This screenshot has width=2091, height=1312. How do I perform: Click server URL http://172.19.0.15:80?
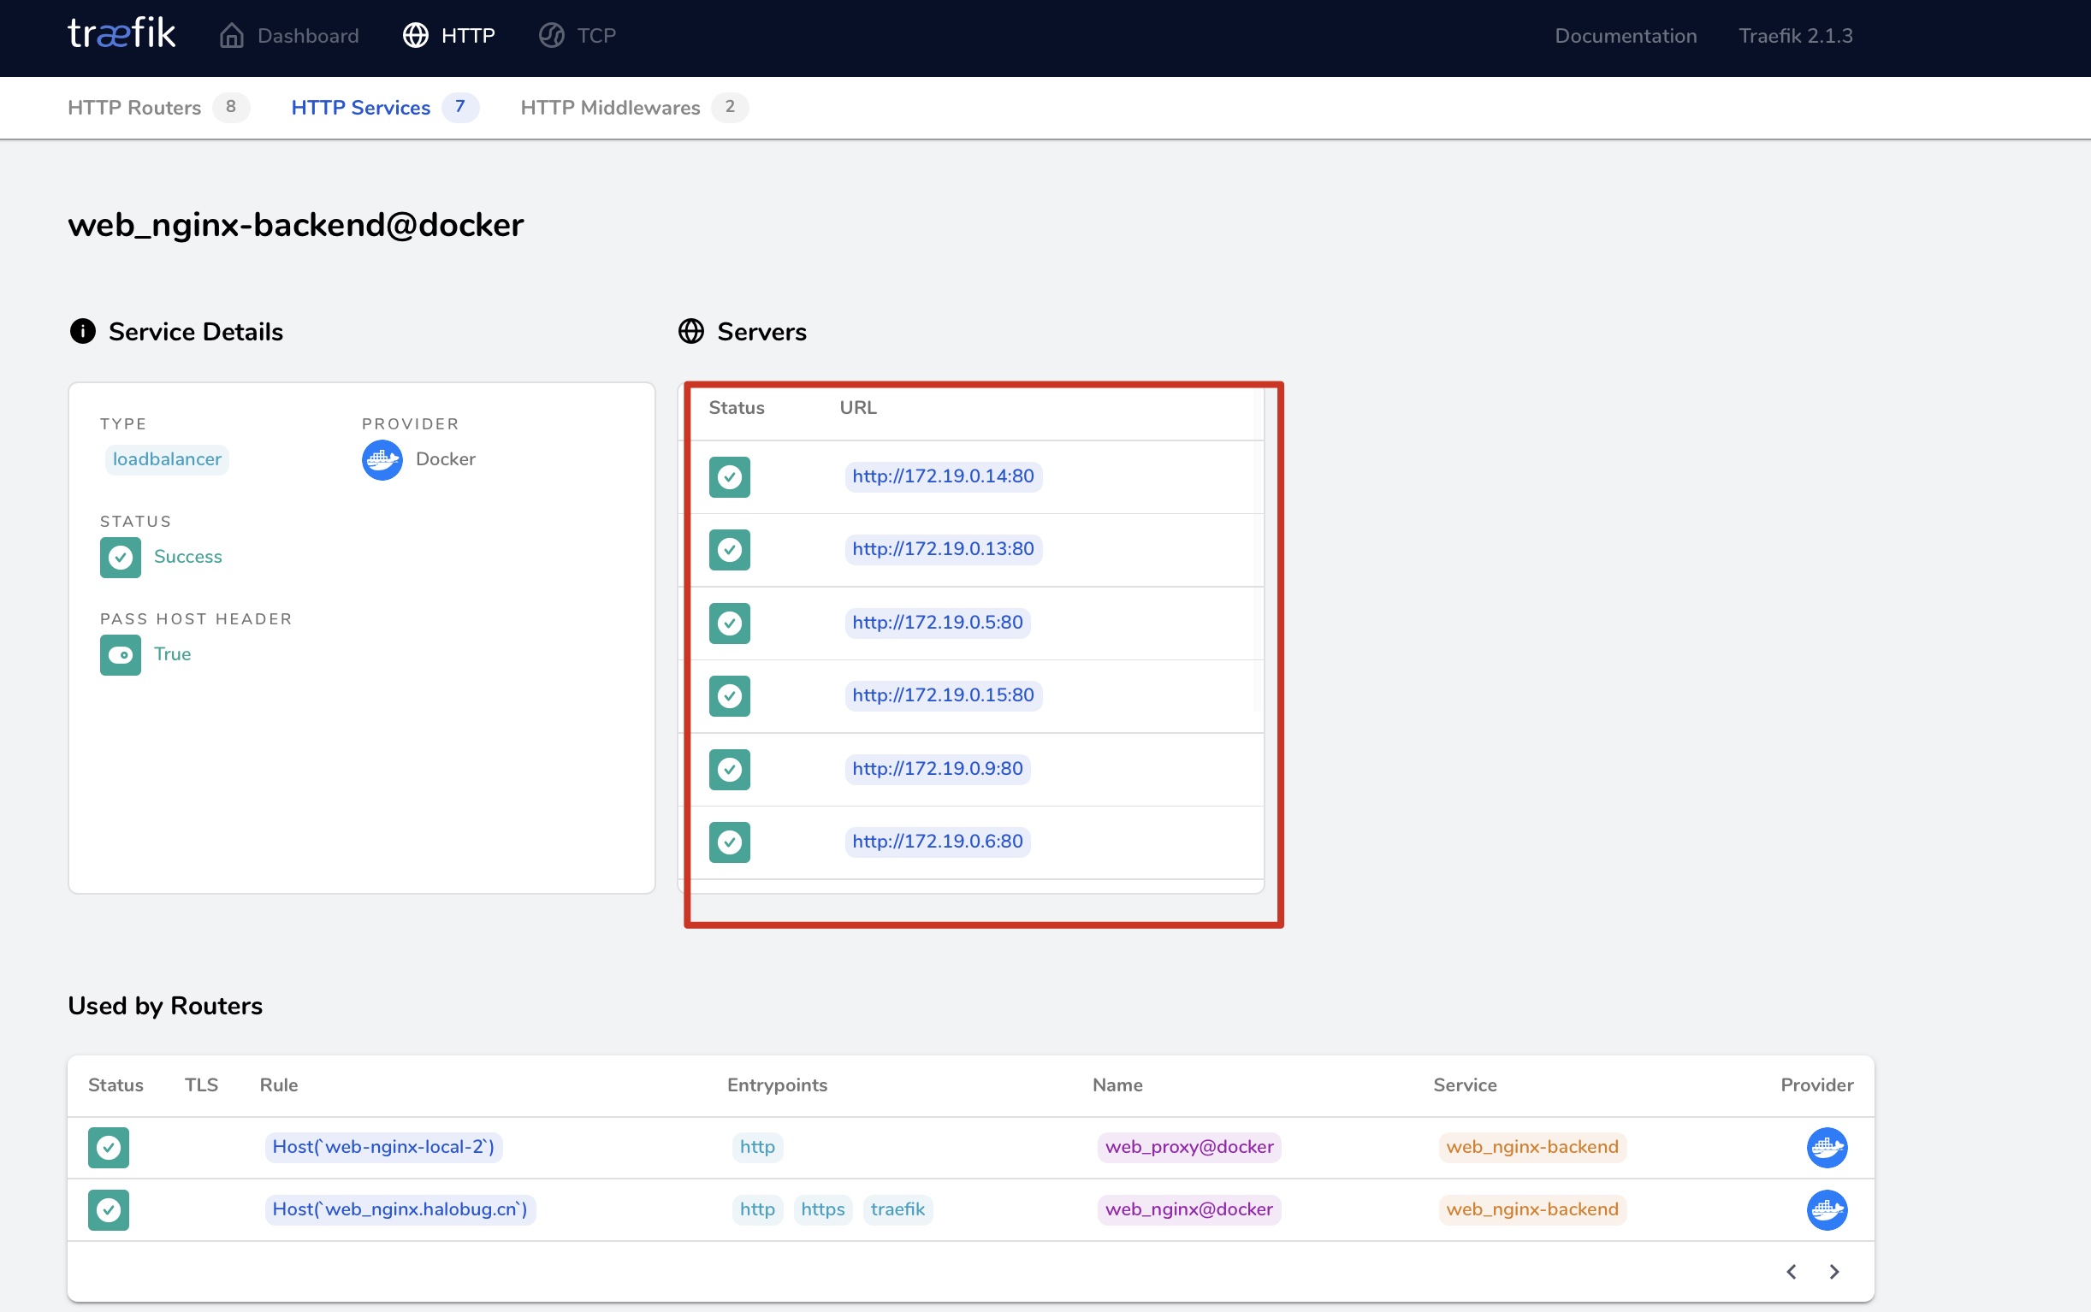pos(944,696)
